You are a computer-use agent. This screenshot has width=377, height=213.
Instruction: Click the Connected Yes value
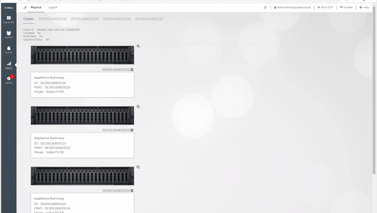pyautogui.click(x=39, y=33)
